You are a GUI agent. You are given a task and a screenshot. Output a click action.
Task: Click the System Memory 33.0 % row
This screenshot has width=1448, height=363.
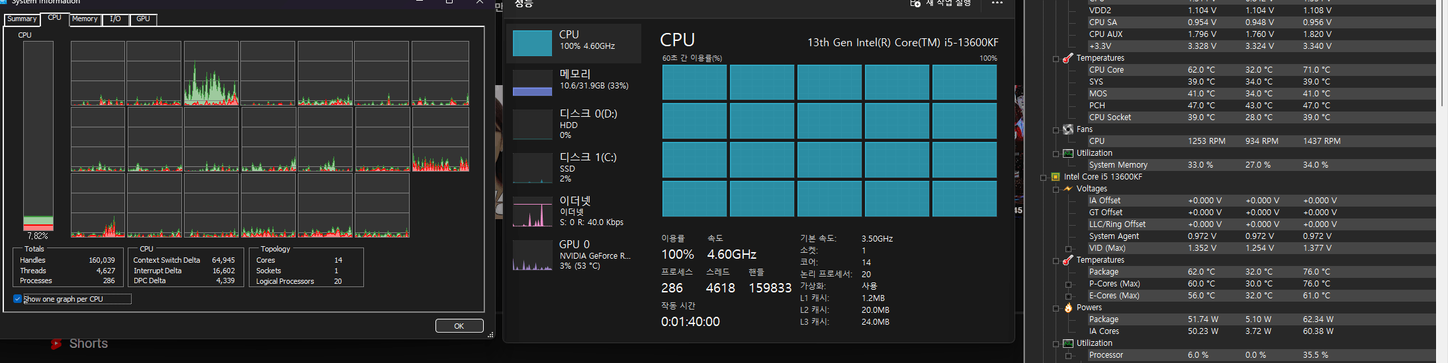click(x=1261, y=165)
